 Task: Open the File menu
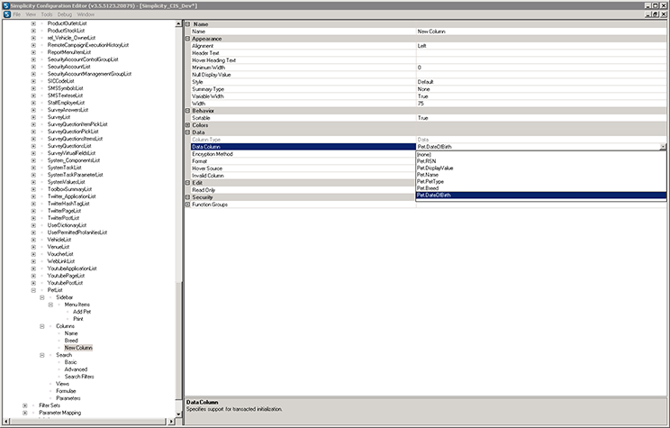[x=17, y=14]
